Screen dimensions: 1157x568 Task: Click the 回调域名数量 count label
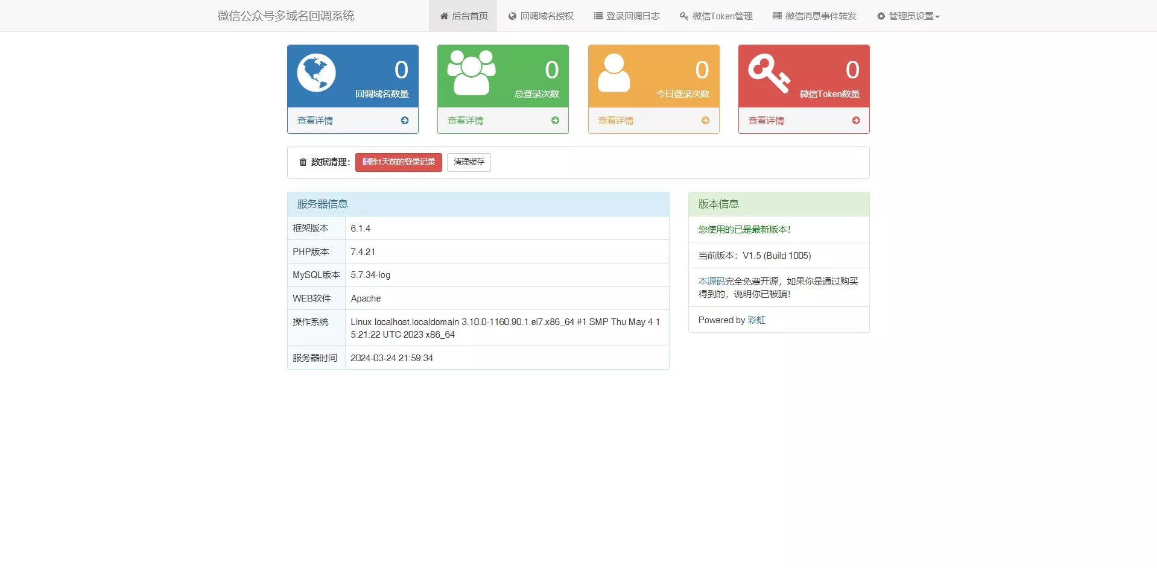pyautogui.click(x=382, y=94)
